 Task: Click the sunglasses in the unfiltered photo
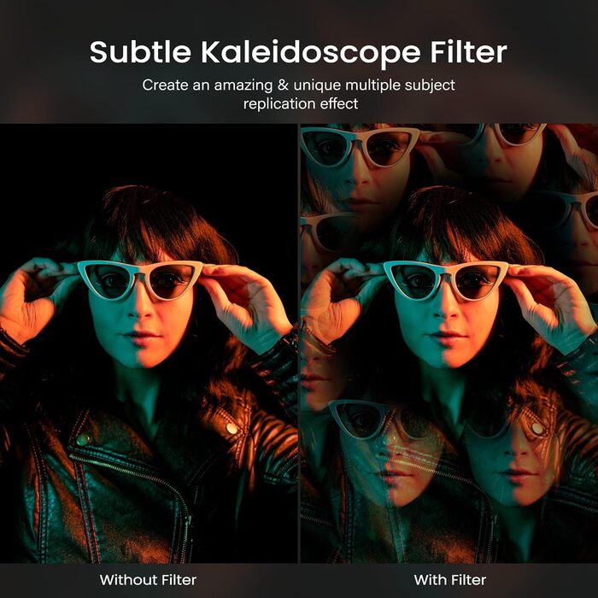(x=139, y=280)
